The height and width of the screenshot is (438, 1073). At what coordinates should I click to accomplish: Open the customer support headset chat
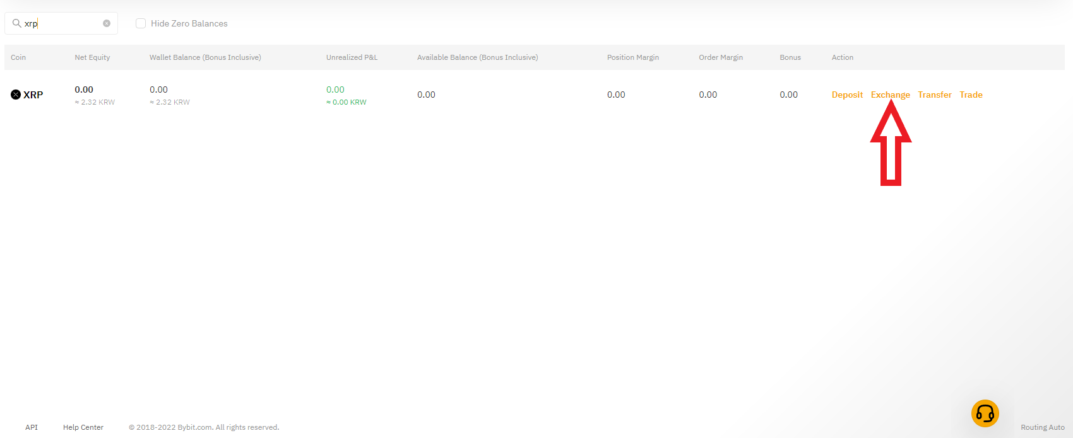985,413
